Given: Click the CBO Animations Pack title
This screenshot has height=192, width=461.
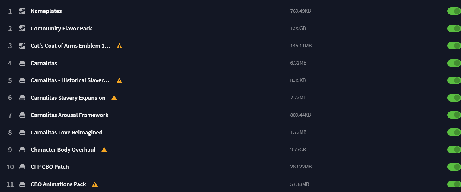Looking at the screenshot, I should 58,184.
